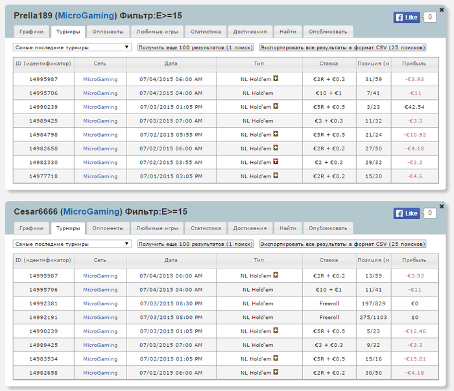454x391 pixels.
Task: Click date 07/03/2015 08:30 PM cell
Action: [171, 303]
